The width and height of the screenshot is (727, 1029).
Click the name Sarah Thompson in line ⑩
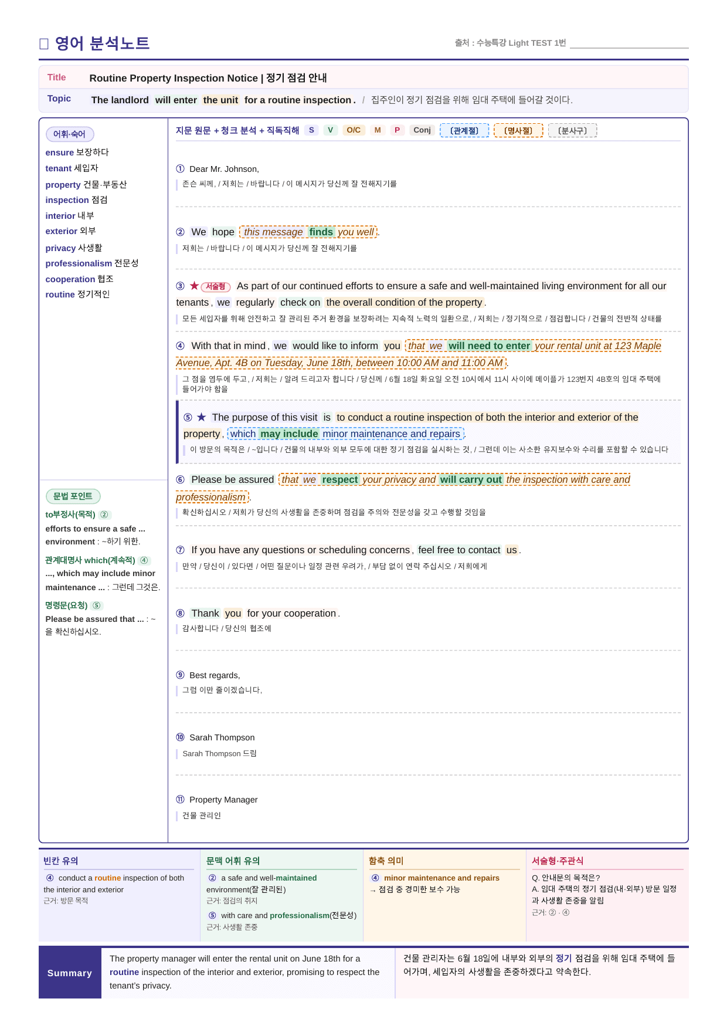[222, 737]
